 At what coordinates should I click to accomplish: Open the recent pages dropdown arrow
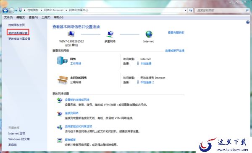16,11
